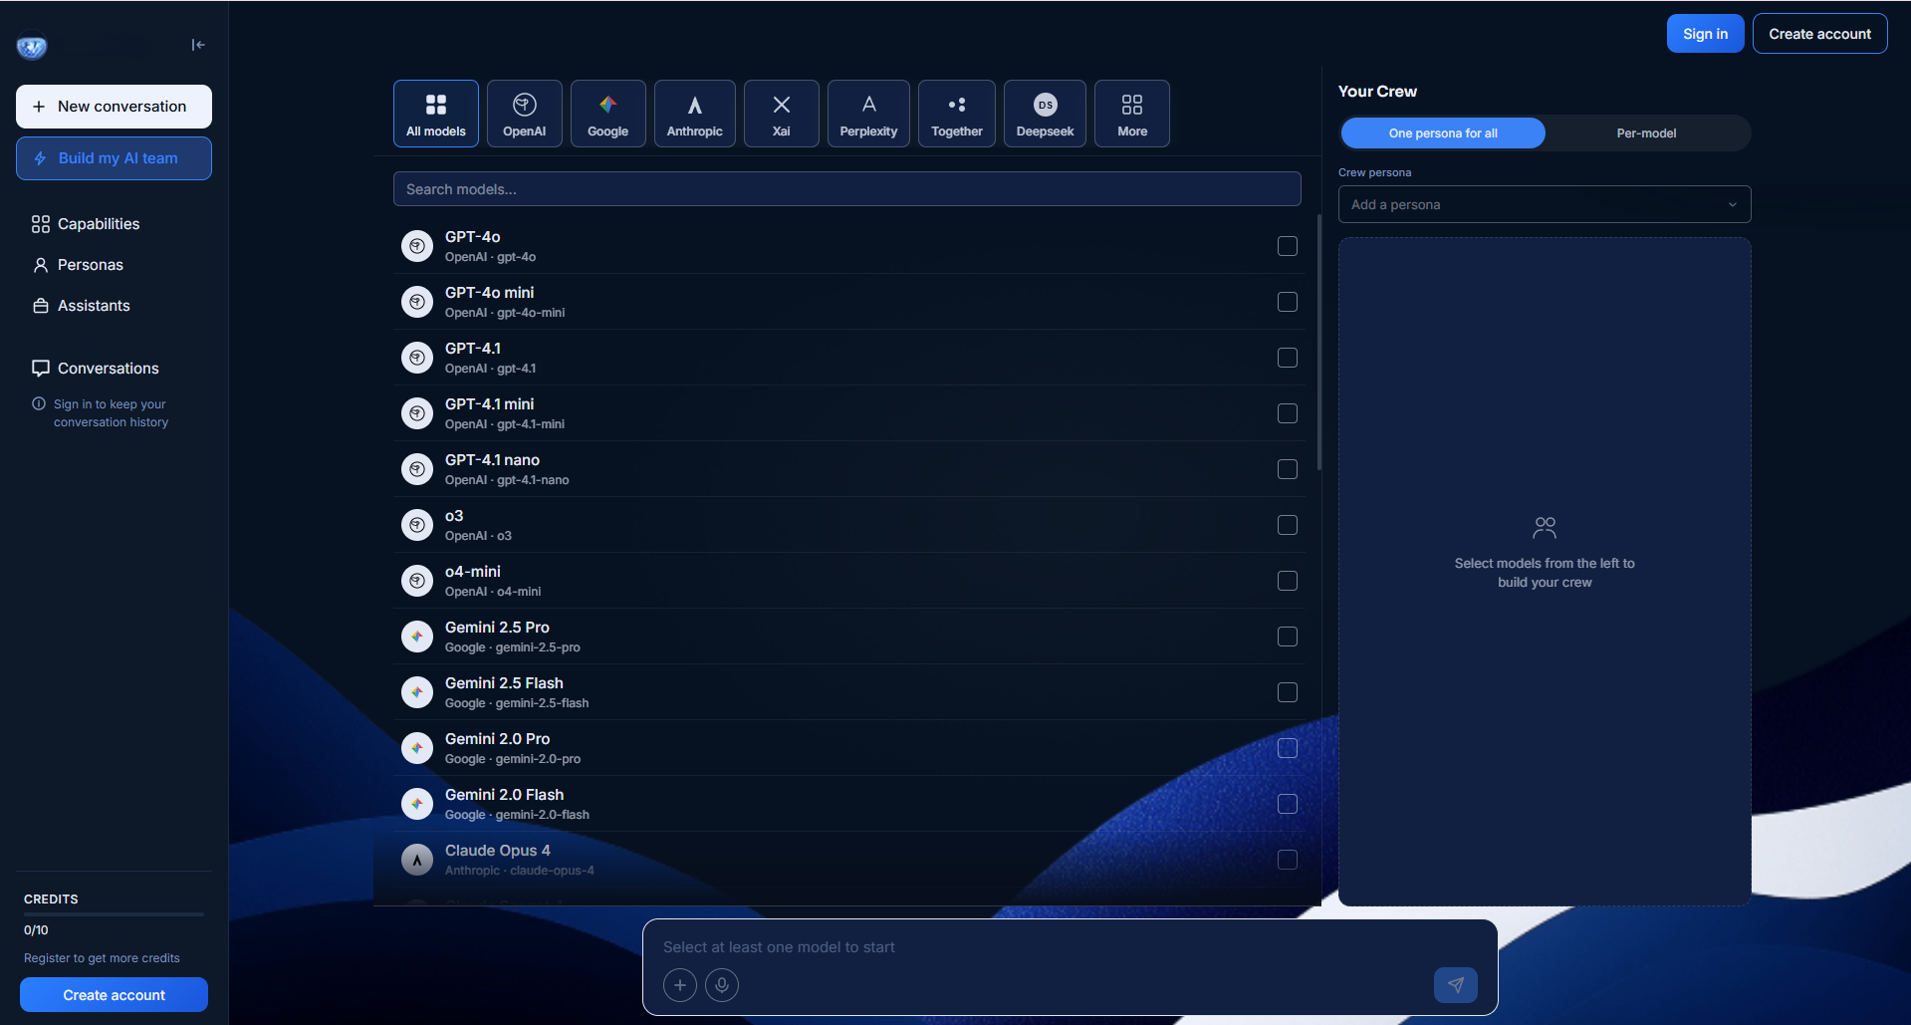
Task: Filter models by Perplexity tab
Action: tap(868, 114)
